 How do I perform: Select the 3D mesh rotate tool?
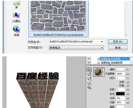point(89,79)
